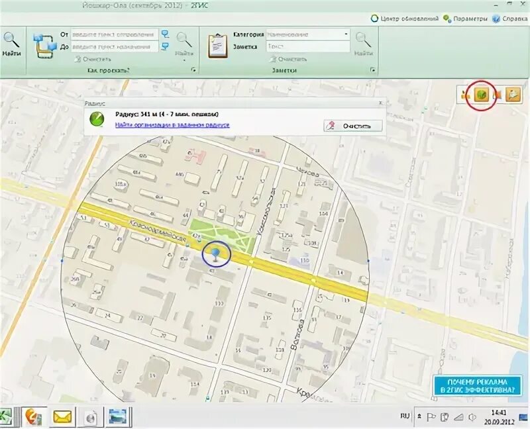The image size is (530, 429).
Task: Click the notes clipboard icon (Заметки)
Action: (x=218, y=46)
